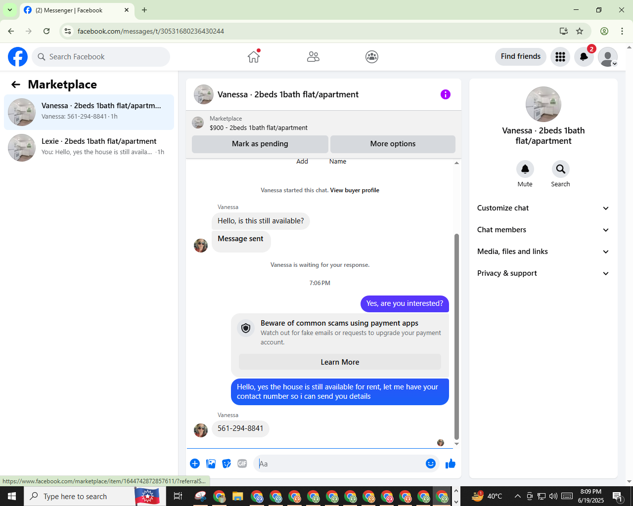Focus the Search Facebook field
Viewport: 633px width, 506px height.
click(x=101, y=57)
